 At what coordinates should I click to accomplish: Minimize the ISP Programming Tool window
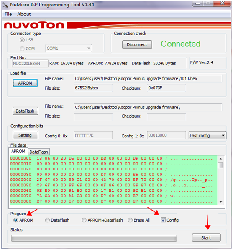(x=197, y=3)
